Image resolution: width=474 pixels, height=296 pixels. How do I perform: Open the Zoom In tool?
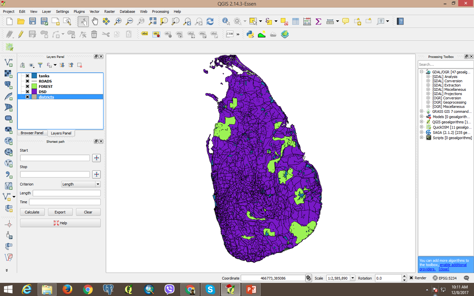pyautogui.click(x=118, y=21)
